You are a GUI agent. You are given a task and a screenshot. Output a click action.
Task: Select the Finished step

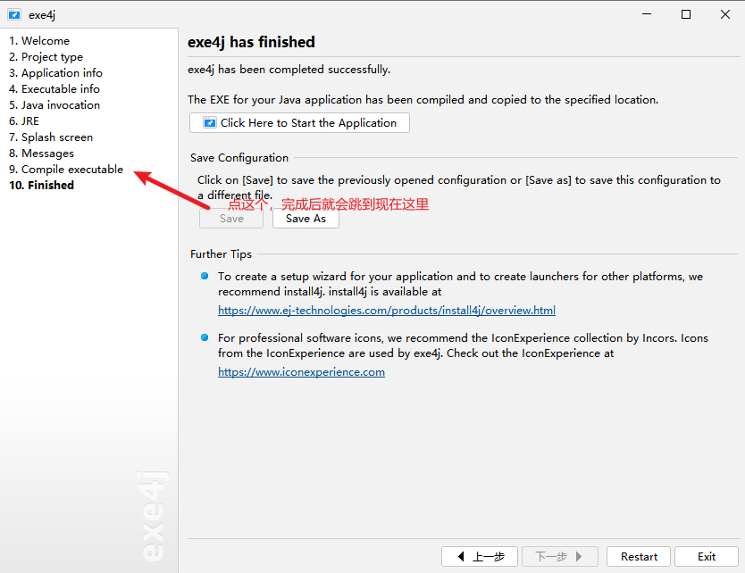(42, 186)
